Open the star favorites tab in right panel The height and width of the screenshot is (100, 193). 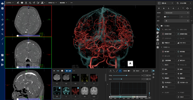tap(158, 47)
